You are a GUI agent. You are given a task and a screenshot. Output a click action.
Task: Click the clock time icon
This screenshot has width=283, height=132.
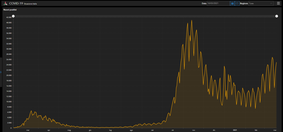click(x=237, y=3)
